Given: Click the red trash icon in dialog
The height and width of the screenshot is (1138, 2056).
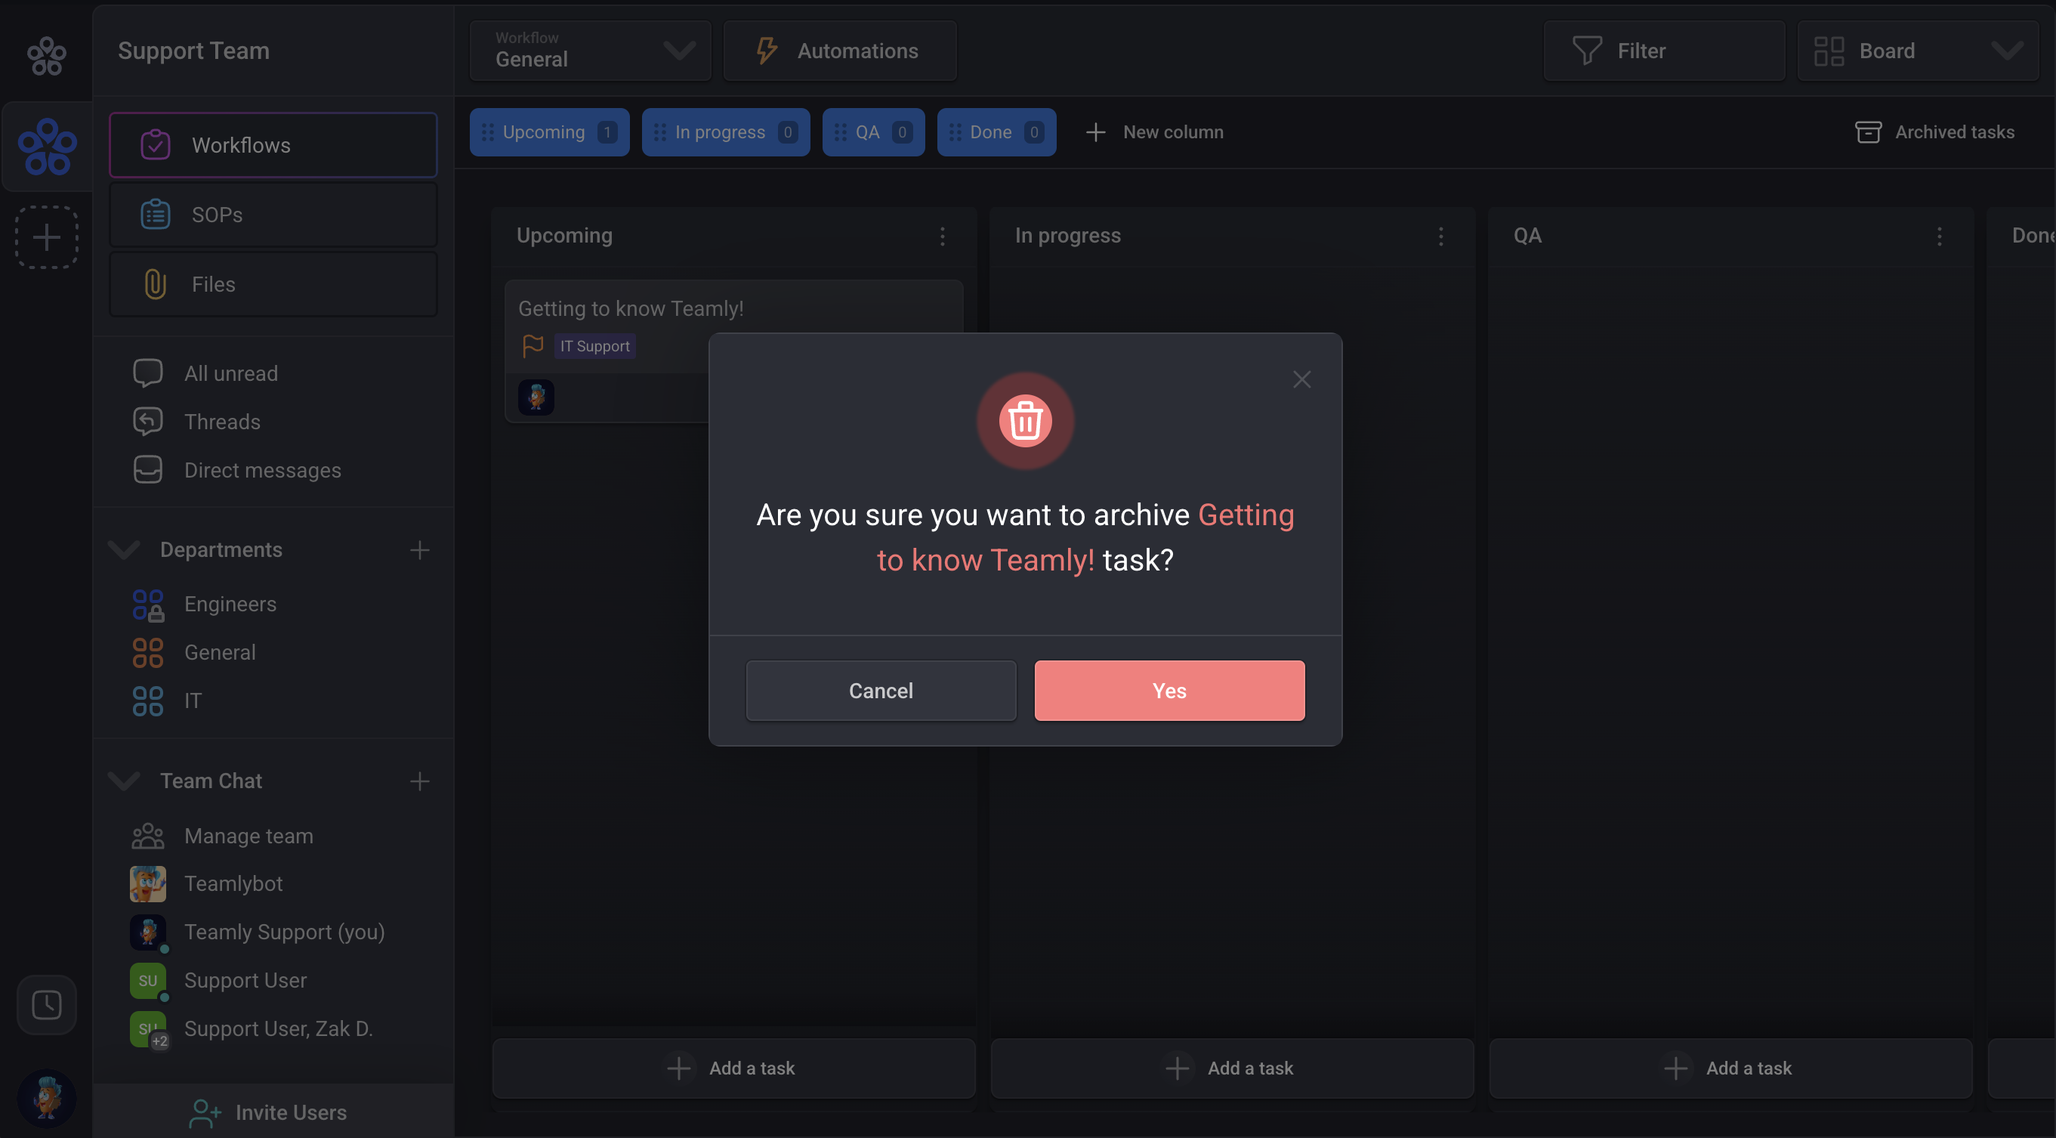Looking at the screenshot, I should coord(1025,421).
